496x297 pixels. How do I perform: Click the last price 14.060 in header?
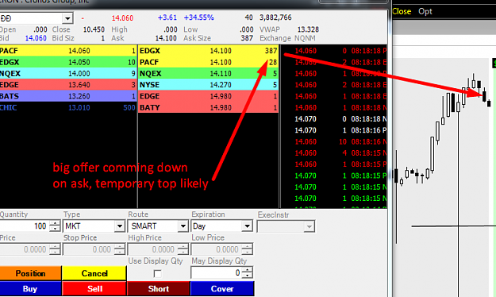122,18
